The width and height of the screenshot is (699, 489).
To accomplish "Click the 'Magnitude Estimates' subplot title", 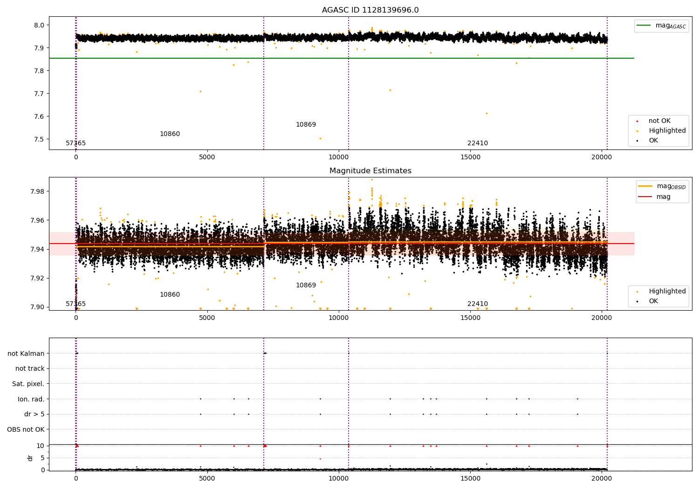I will 370,171.
